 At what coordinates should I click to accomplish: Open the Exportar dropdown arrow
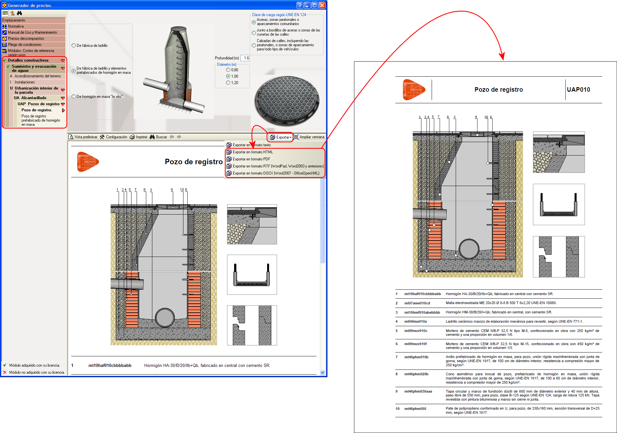coord(291,137)
